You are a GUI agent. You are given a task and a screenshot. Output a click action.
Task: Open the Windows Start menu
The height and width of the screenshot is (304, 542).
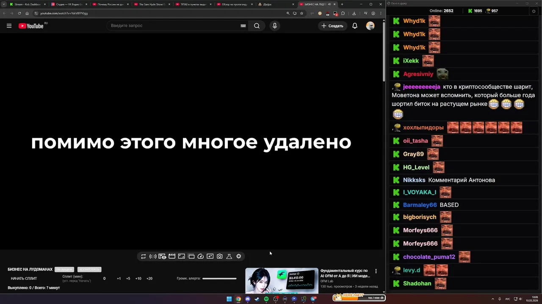tap(229, 299)
